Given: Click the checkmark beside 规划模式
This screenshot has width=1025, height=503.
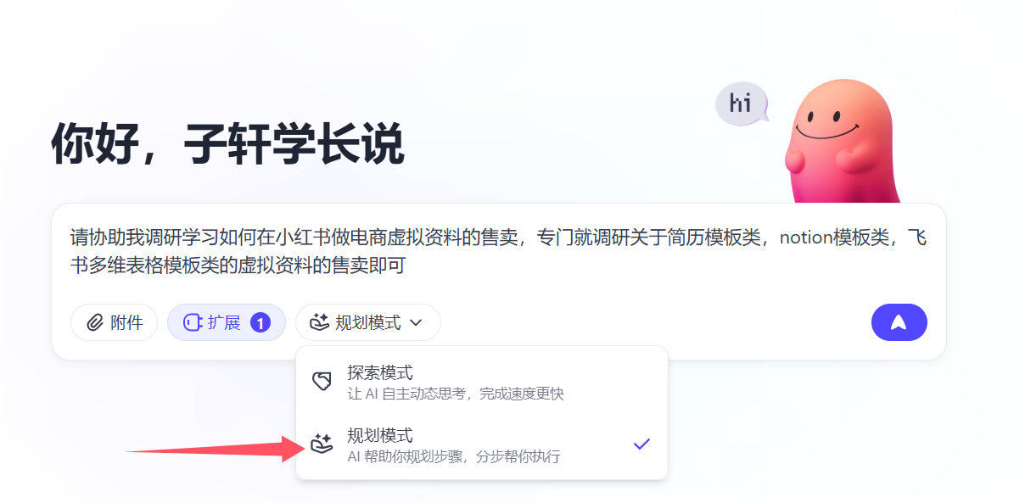Looking at the screenshot, I should click(x=641, y=444).
